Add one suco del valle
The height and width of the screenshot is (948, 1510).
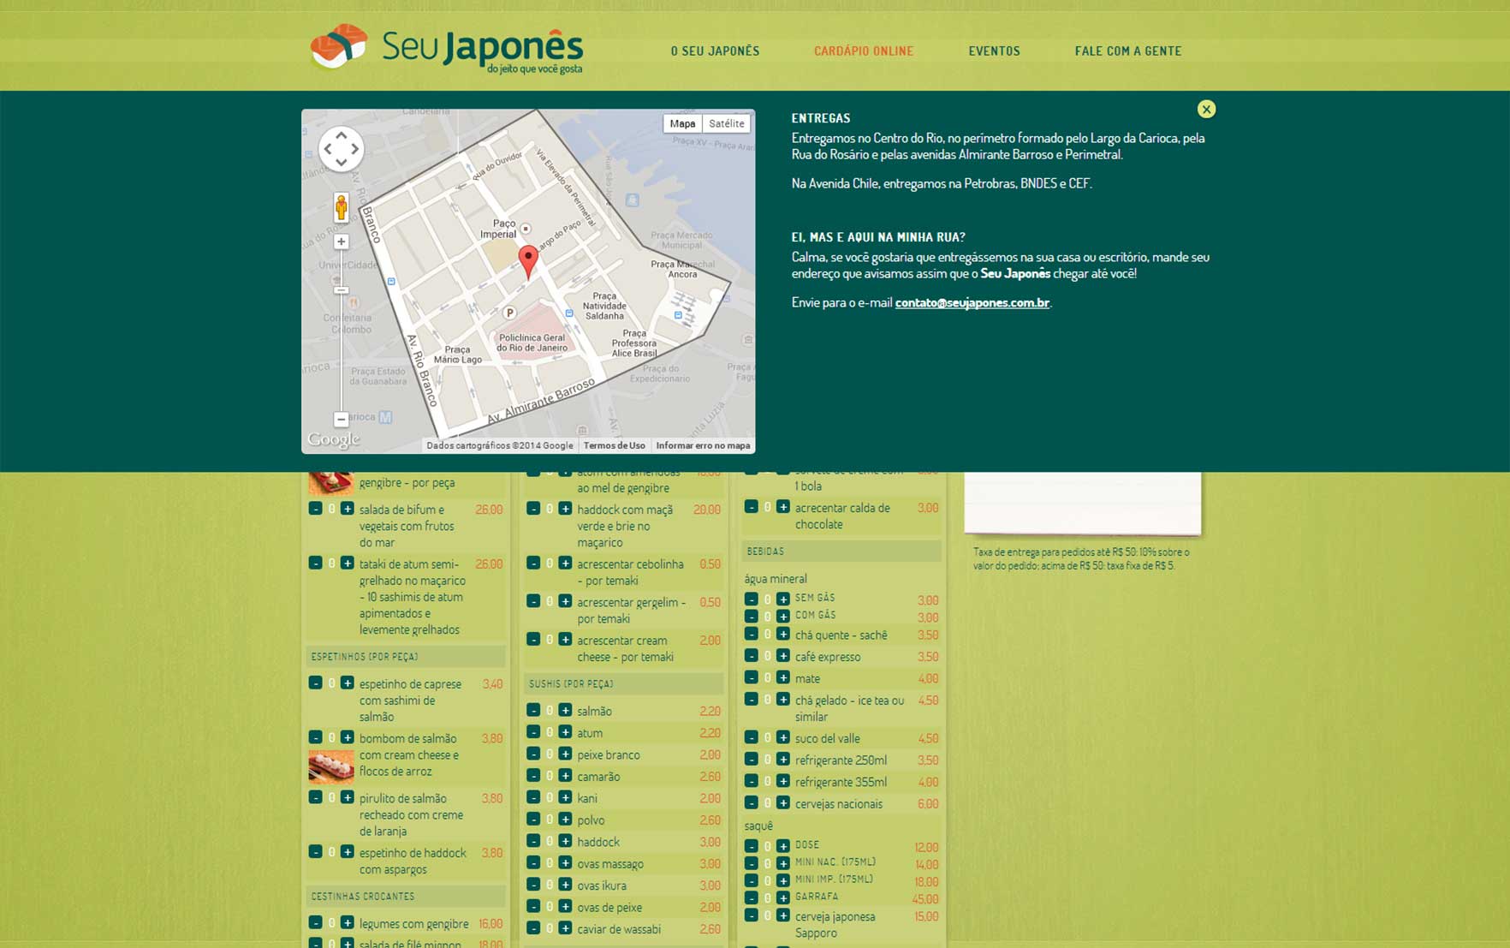(x=783, y=737)
